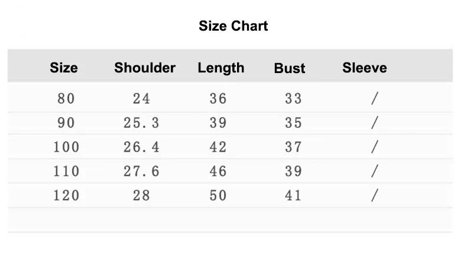Click length value 50
This screenshot has width=467, height=261.
pyautogui.click(x=218, y=195)
